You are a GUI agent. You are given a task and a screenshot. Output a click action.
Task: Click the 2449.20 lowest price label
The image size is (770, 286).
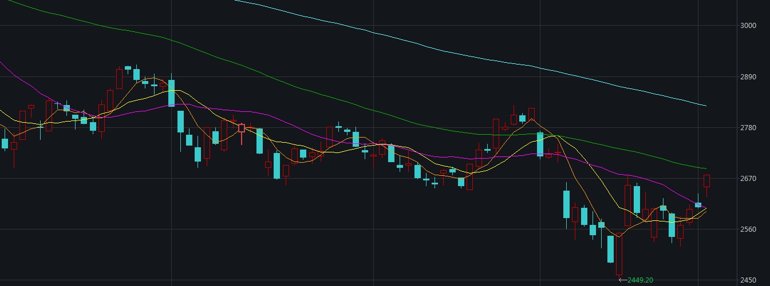click(x=641, y=280)
